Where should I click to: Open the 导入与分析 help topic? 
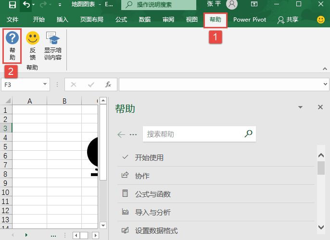point(216,212)
